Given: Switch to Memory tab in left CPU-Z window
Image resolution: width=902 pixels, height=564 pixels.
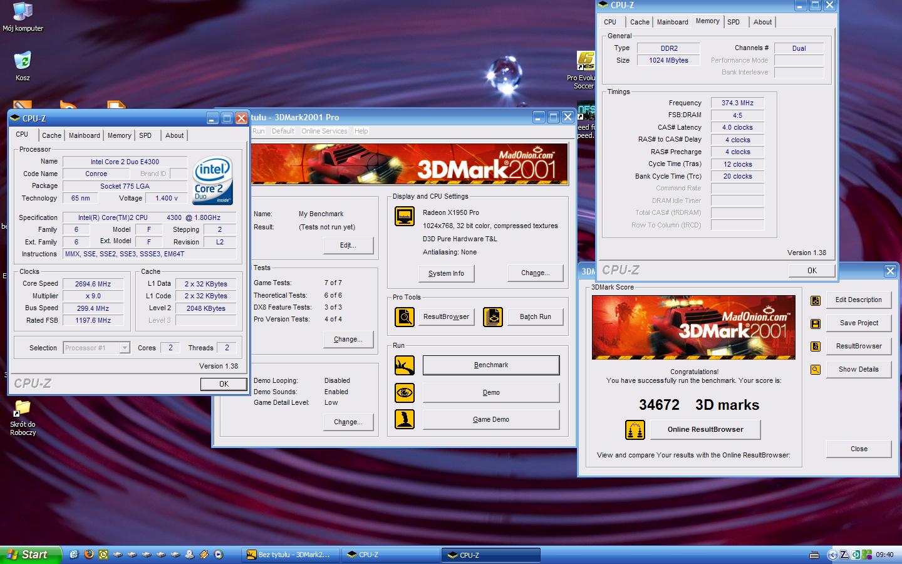Looking at the screenshot, I should [119, 135].
